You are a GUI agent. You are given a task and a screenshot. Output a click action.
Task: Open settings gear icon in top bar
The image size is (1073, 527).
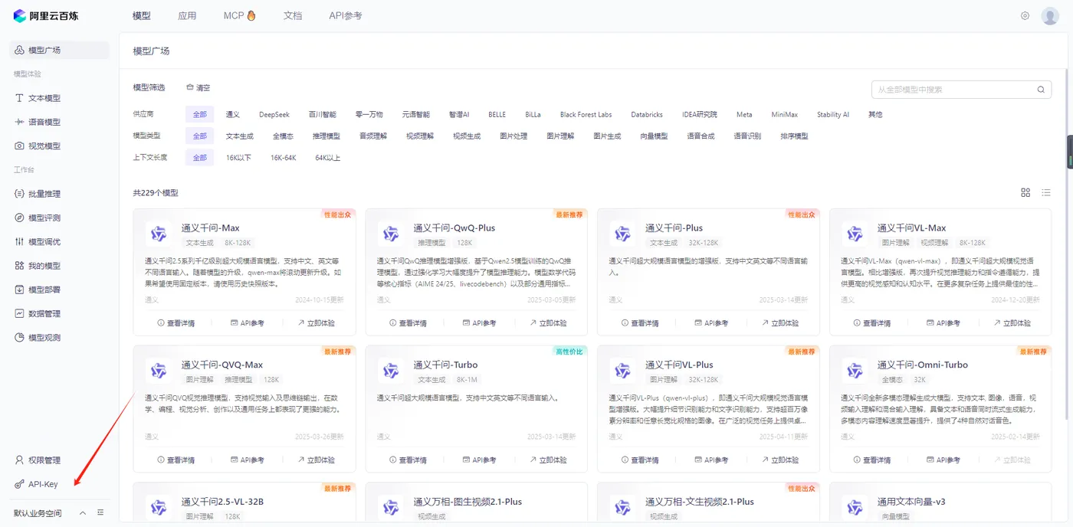point(1025,15)
